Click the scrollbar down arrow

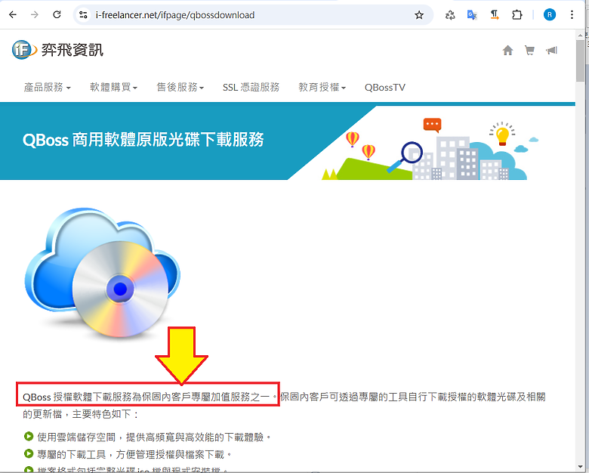(580, 467)
